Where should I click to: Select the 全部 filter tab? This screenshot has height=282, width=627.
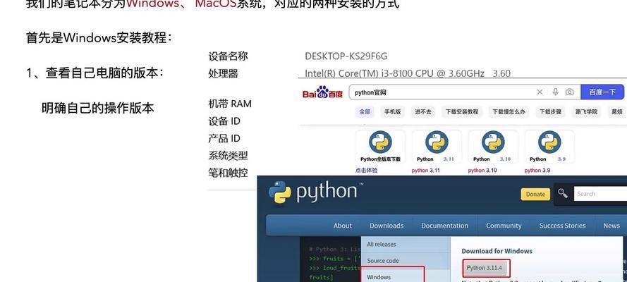click(365, 112)
